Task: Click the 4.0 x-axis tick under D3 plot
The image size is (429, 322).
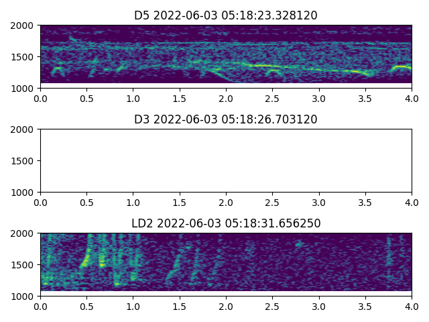Action: [x=412, y=202]
